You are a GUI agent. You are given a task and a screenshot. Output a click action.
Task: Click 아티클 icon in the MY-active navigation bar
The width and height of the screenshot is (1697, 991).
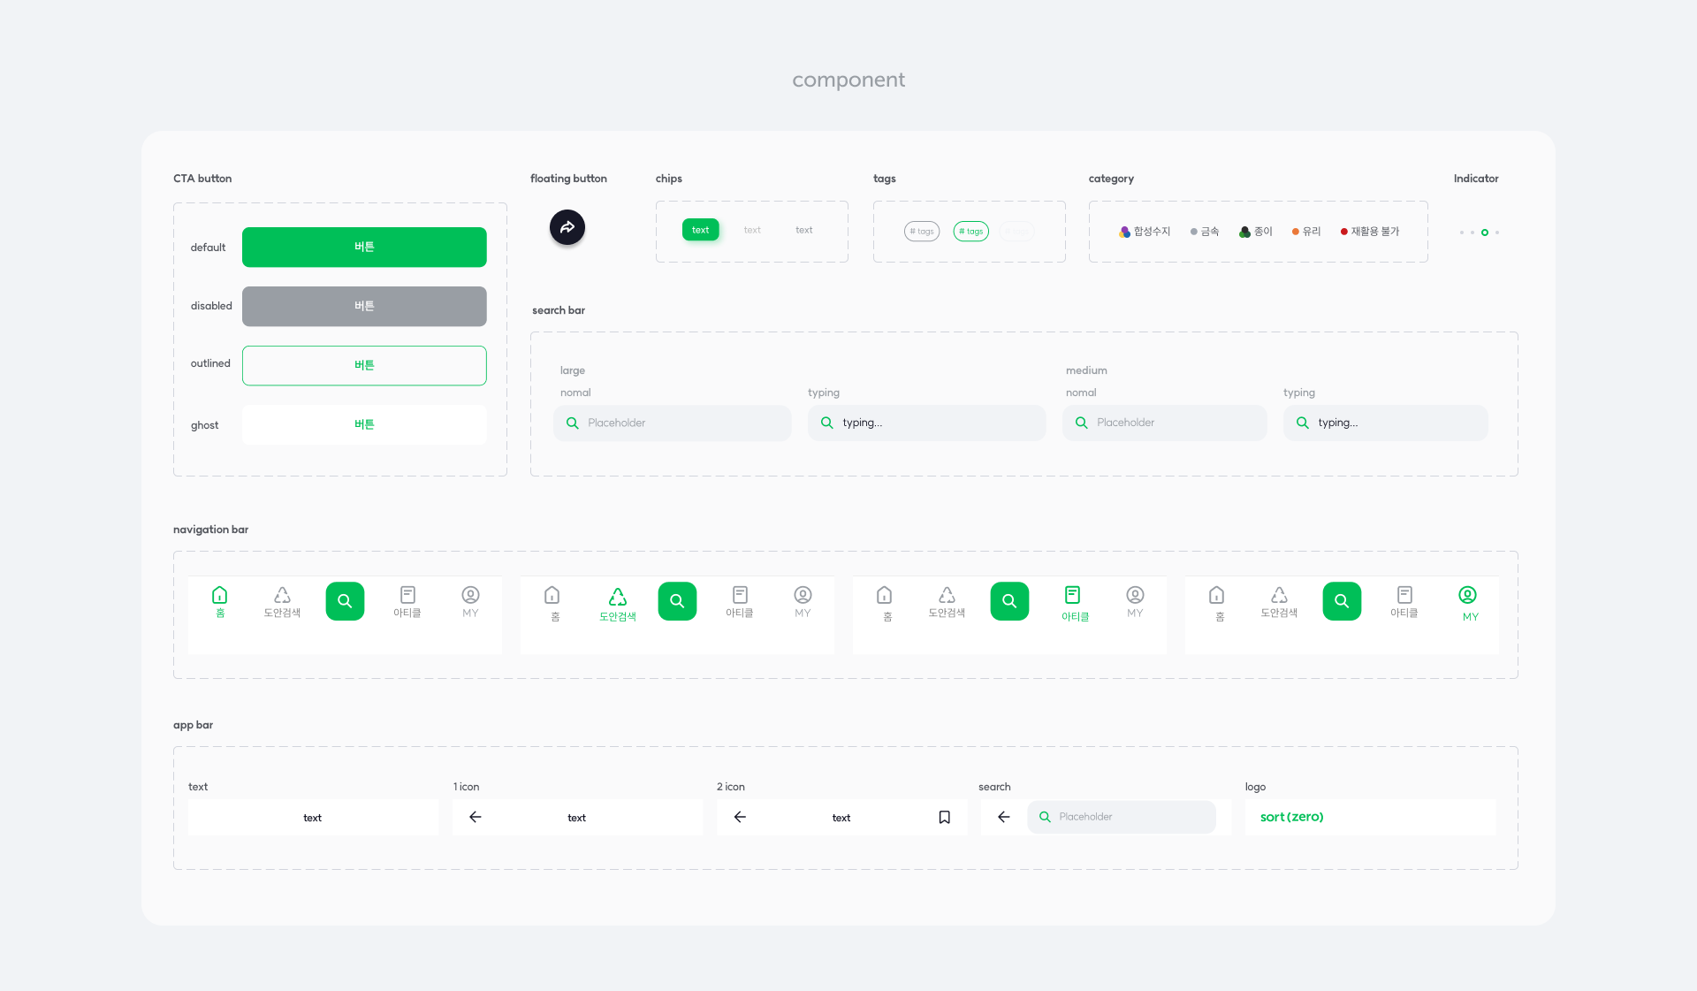1404,595
